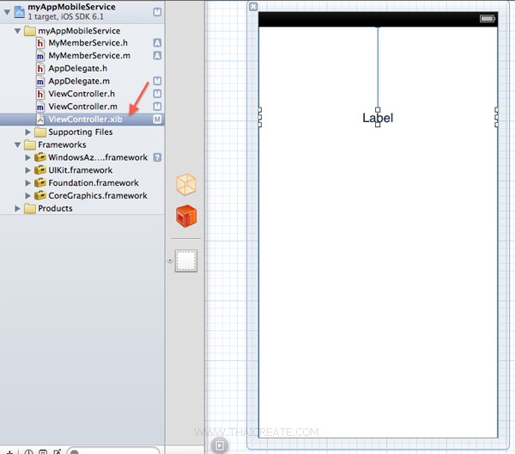Click the Products folder icon
Image resolution: width=515 pixels, height=454 pixels.
coord(29,208)
